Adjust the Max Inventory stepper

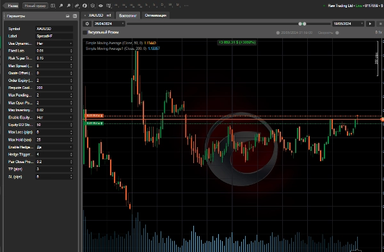(71, 110)
